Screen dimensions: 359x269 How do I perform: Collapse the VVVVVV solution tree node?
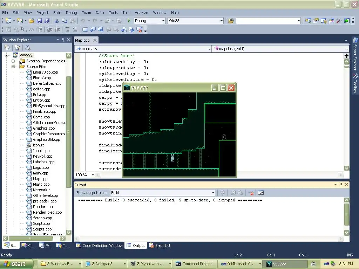tap(6, 55)
